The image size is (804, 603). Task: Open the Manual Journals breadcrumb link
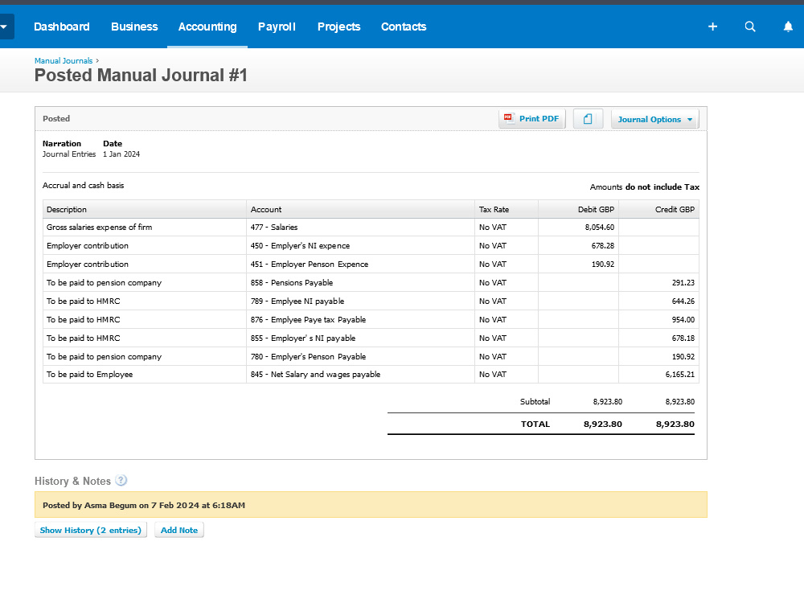pyautogui.click(x=64, y=59)
